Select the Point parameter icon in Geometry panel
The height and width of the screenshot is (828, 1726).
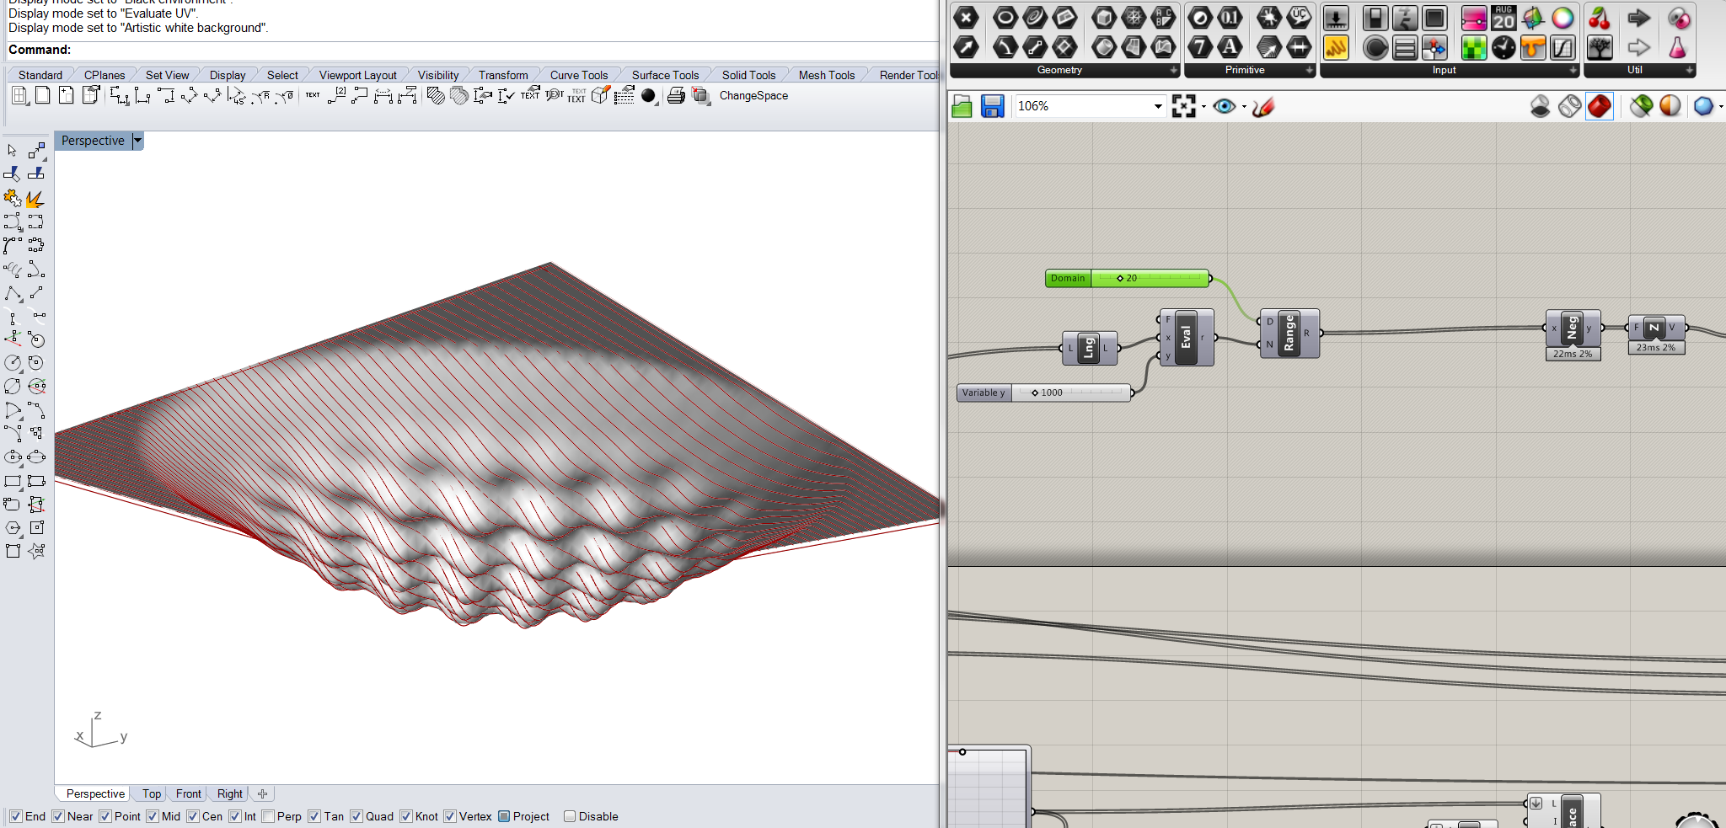966,18
